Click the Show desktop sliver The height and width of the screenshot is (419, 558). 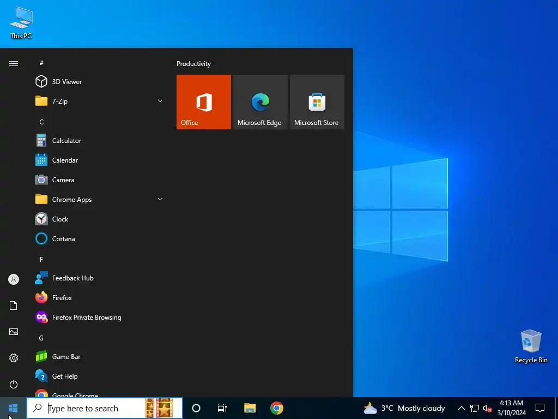point(556,408)
